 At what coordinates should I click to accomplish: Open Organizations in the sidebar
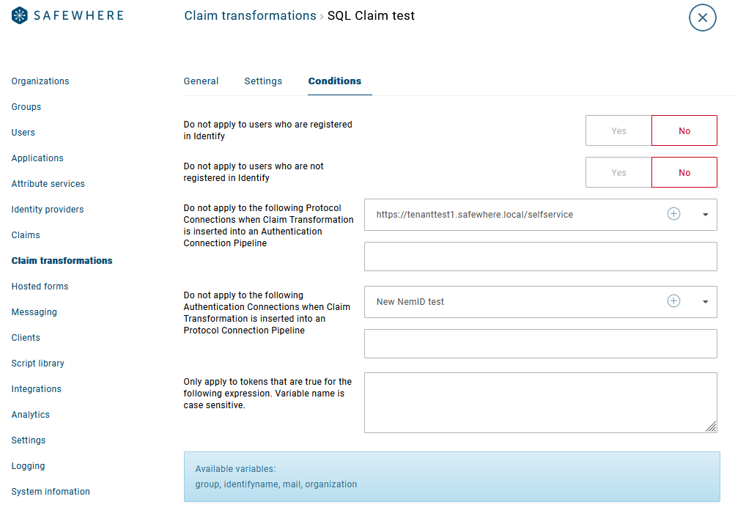[x=40, y=81]
